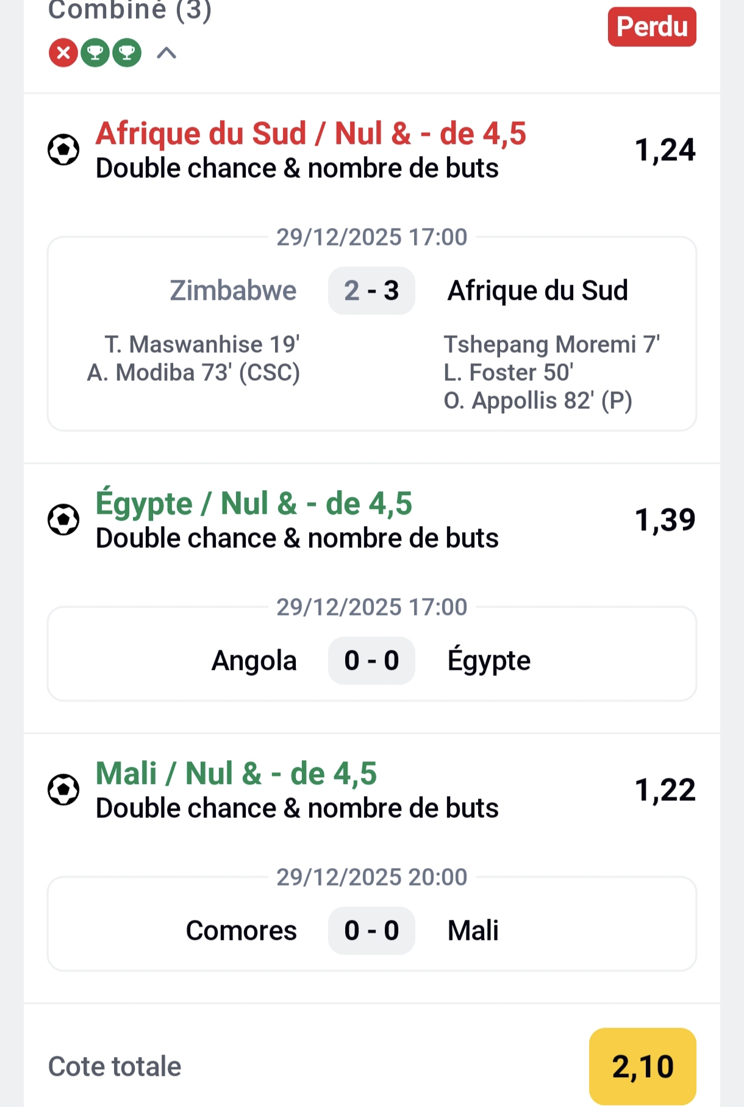Click the first green trophy icon
This screenshot has height=1107, width=744.
click(x=95, y=53)
